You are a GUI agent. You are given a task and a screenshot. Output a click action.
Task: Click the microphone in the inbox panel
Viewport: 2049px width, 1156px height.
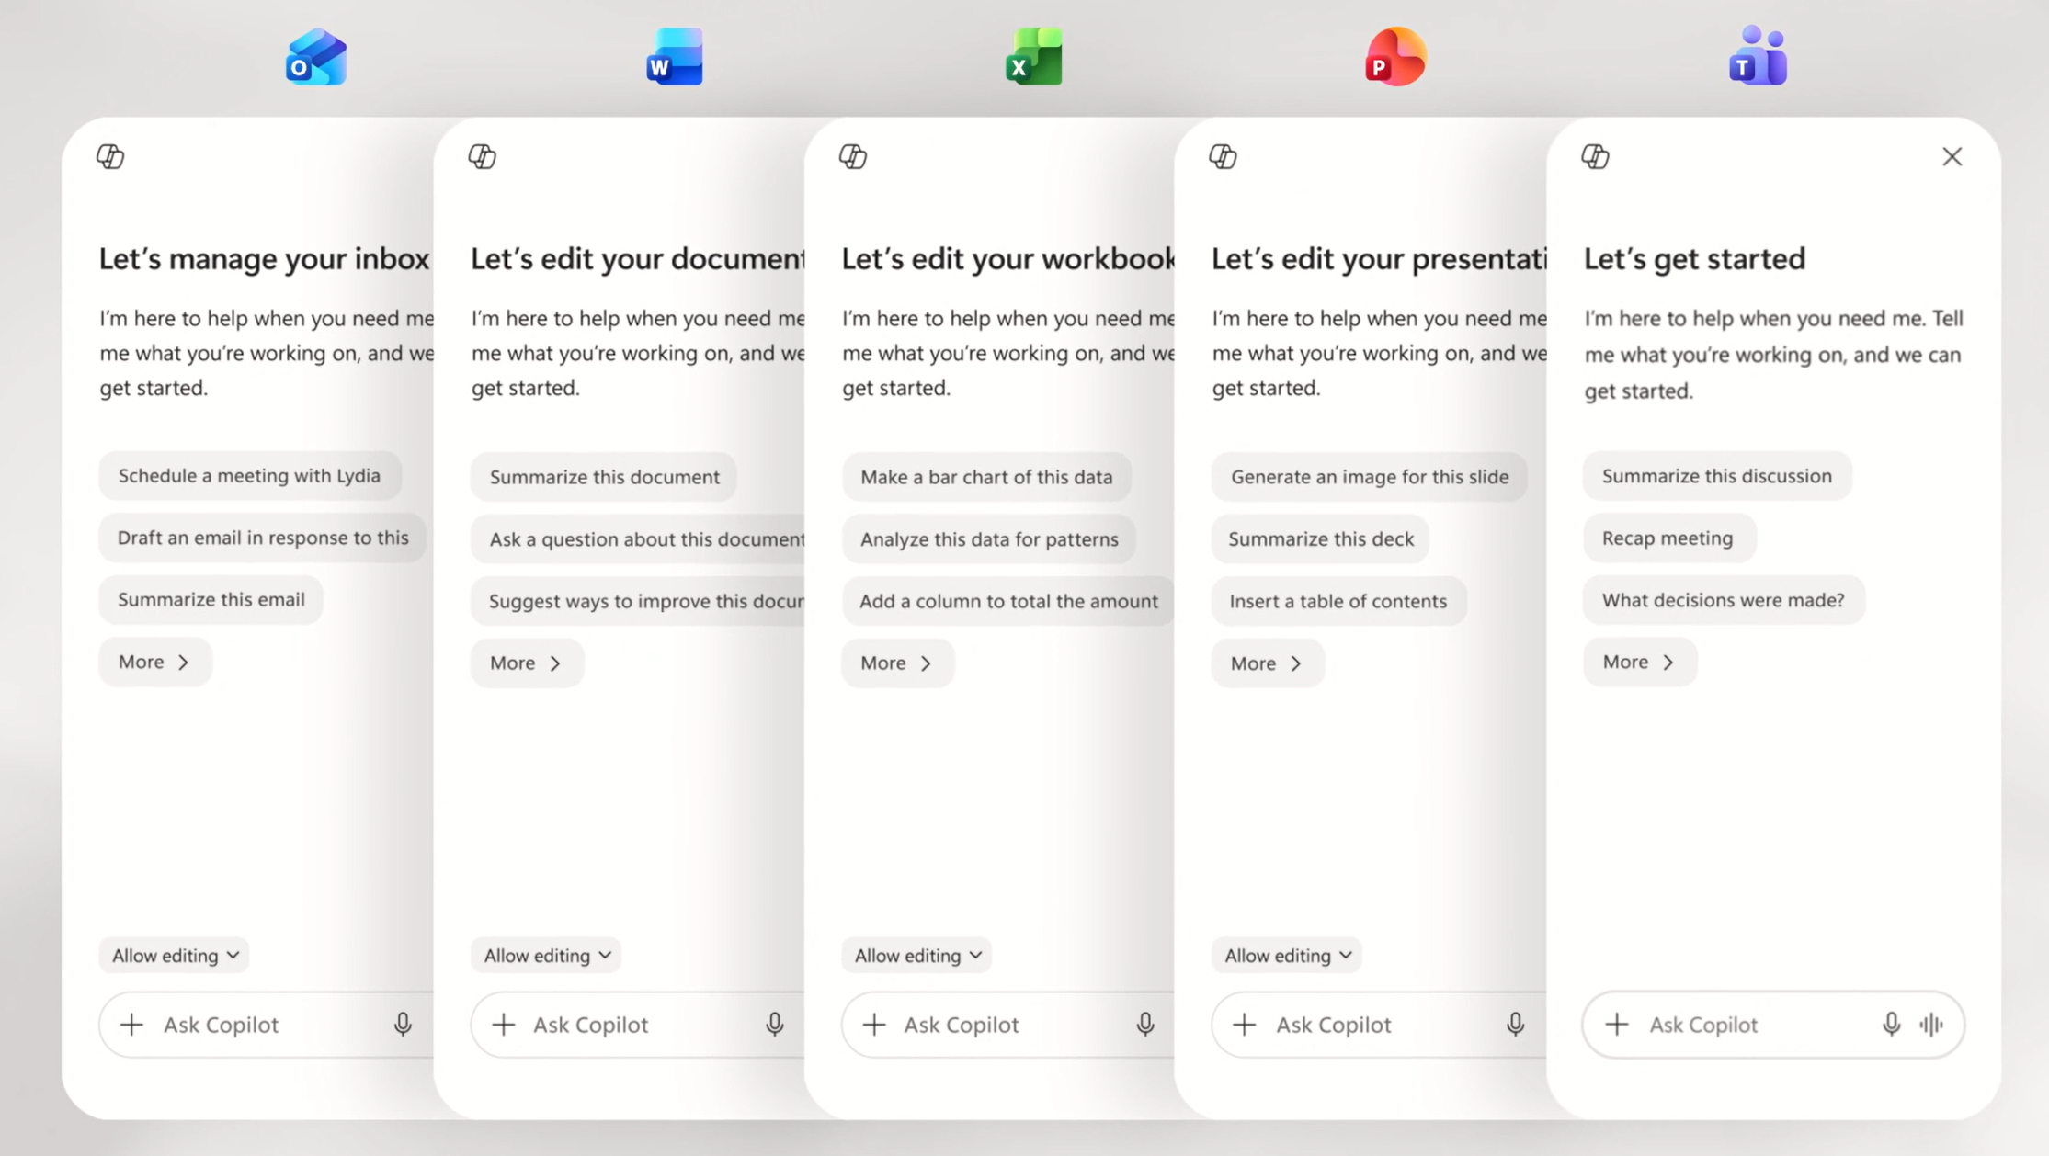tap(403, 1024)
